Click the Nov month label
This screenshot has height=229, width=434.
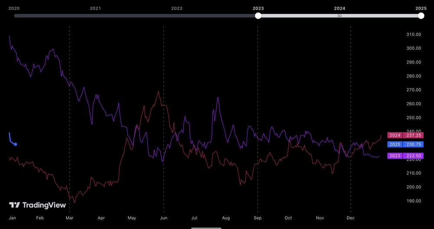tap(320, 218)
